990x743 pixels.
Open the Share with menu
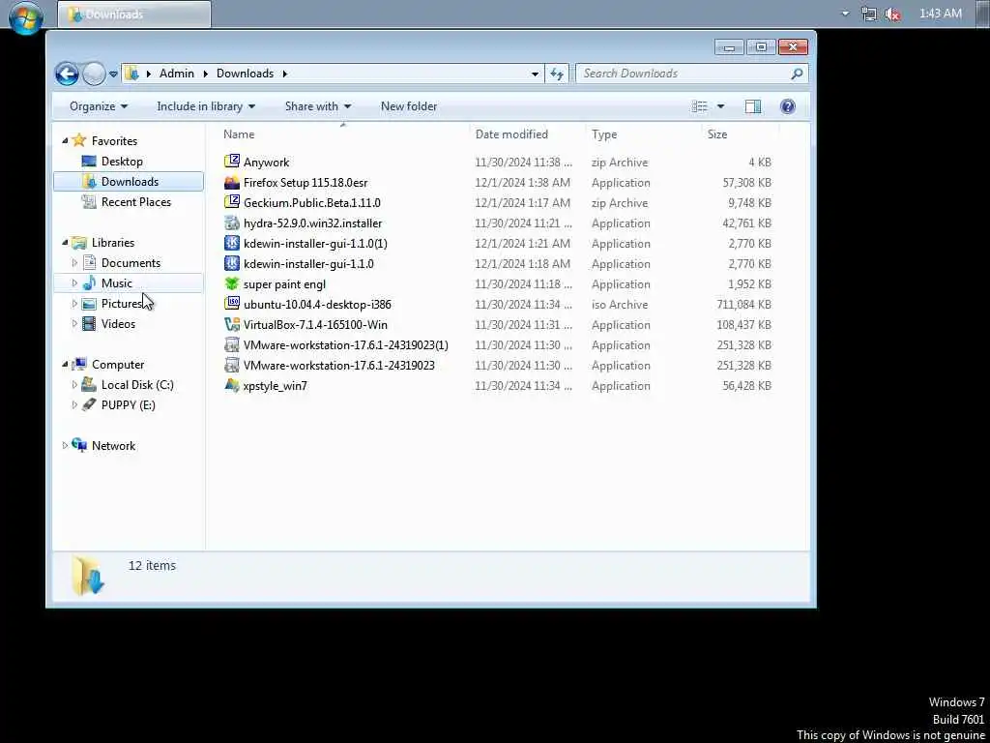pos(317,106)
